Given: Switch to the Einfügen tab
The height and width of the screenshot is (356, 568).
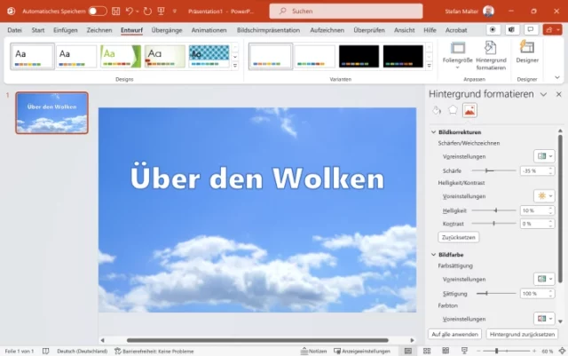Looking at the screenshot, I should click(x=66, y=30).
